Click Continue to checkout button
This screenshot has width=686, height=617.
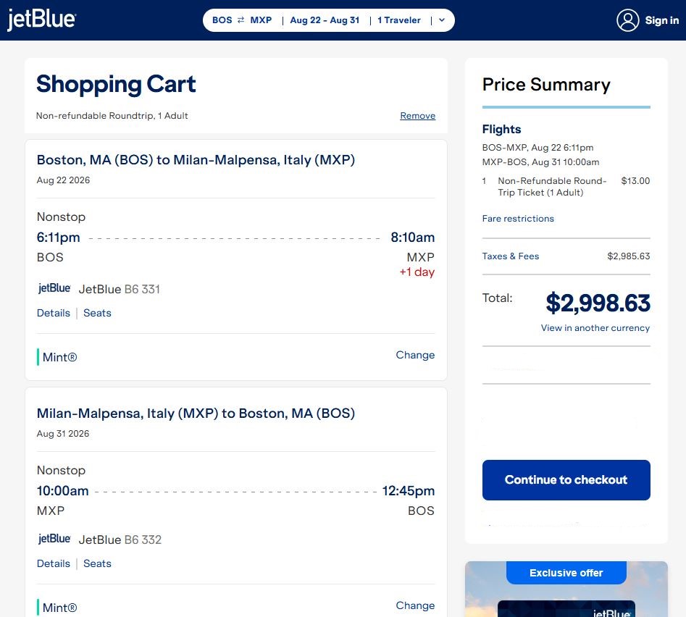(x=566, y=479)
